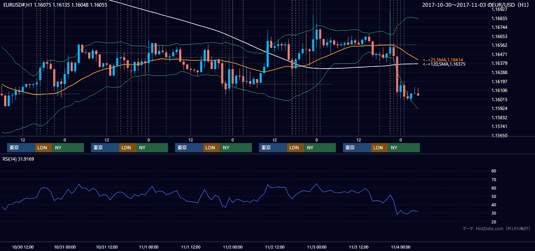Click price axis value 1.15741
The width and height of the screenshot is (535, 251).
click(499, 126)
